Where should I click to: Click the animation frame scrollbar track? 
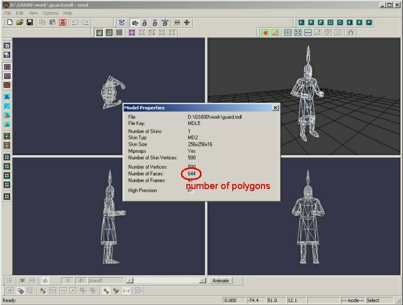point(166,280)
